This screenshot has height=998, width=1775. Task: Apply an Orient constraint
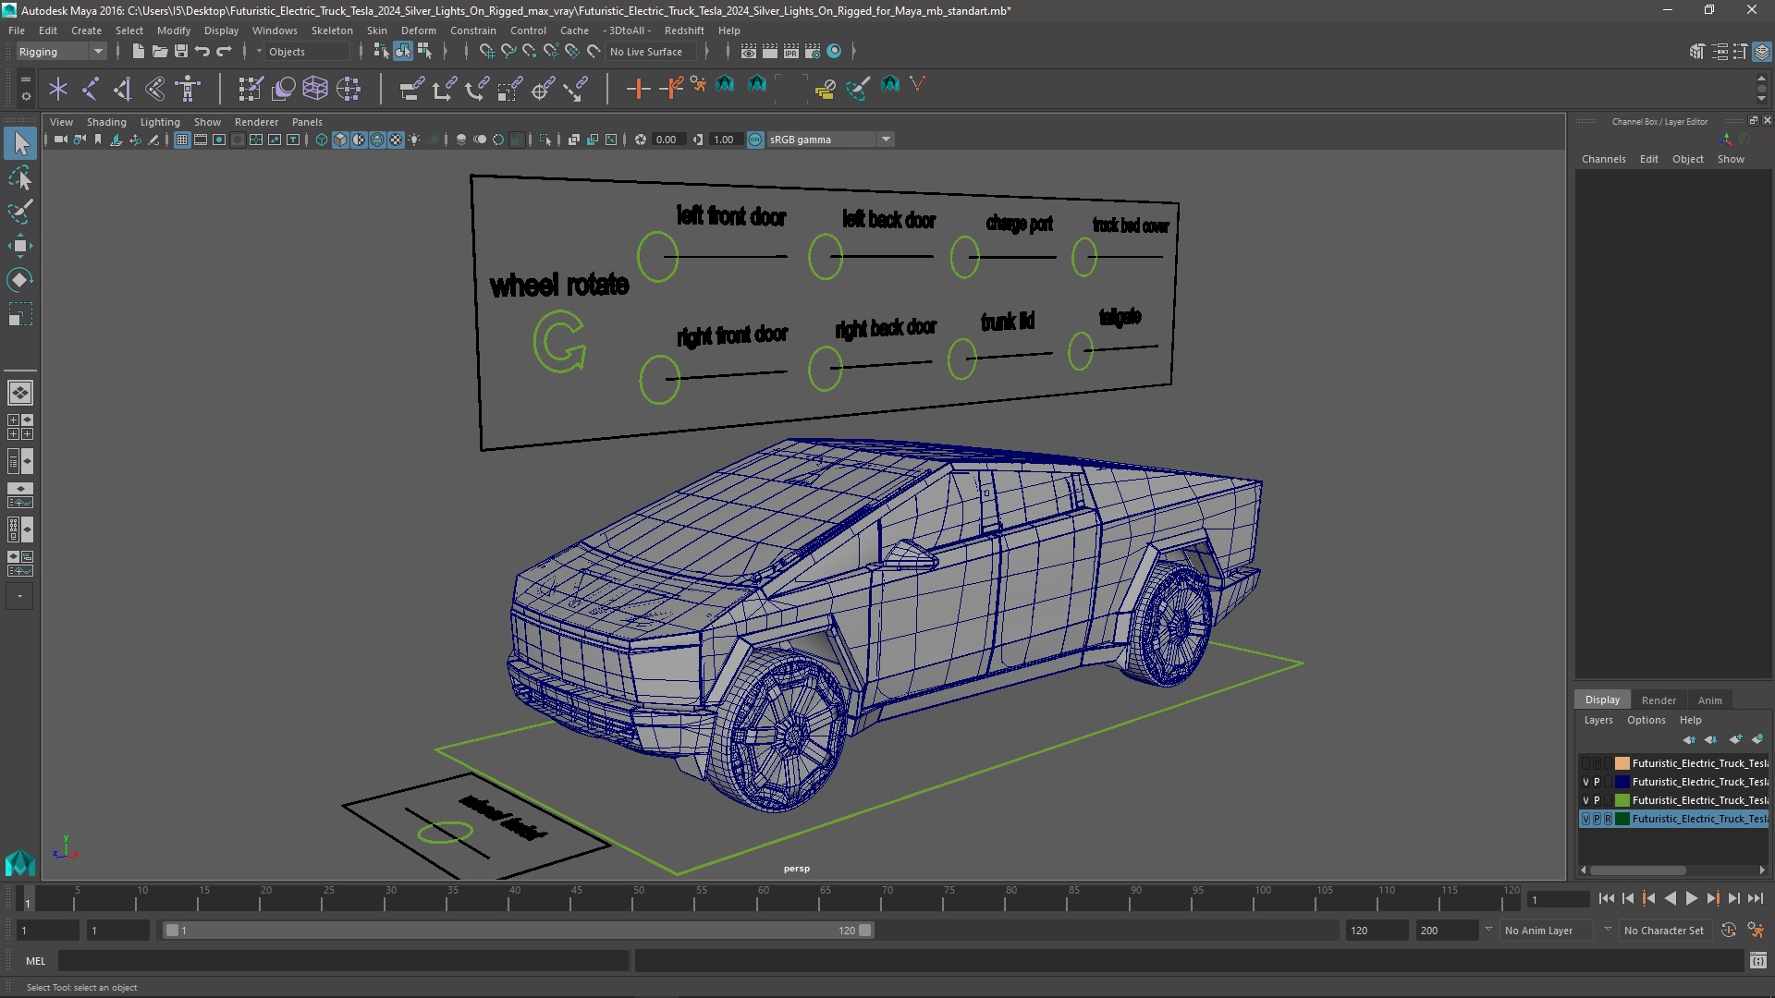(x=477, y=89)
